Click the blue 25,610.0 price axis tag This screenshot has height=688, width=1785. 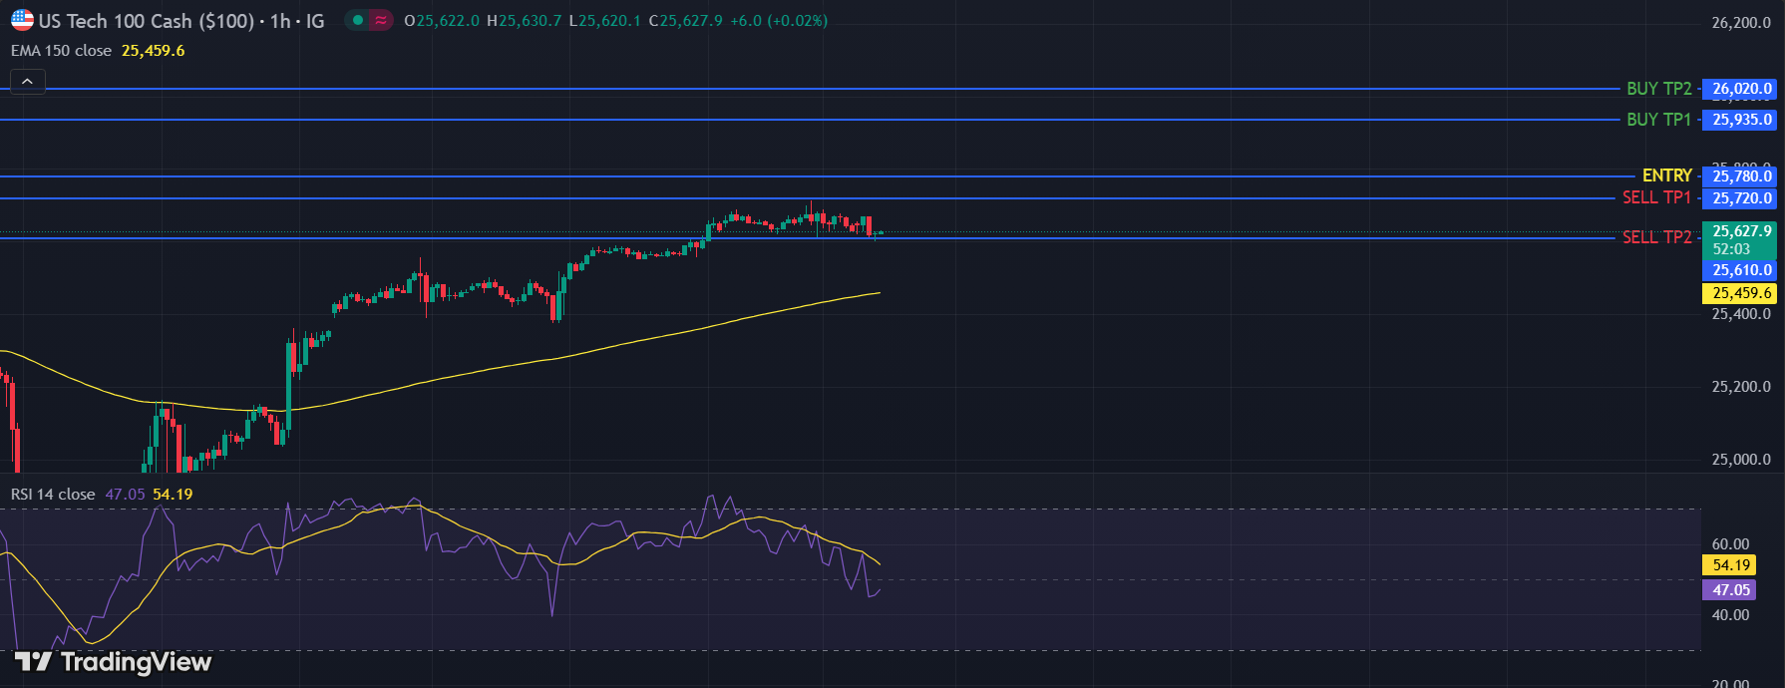1741,270
